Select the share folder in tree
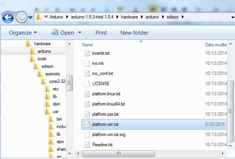235x159 pixels. tap(61, 149)
